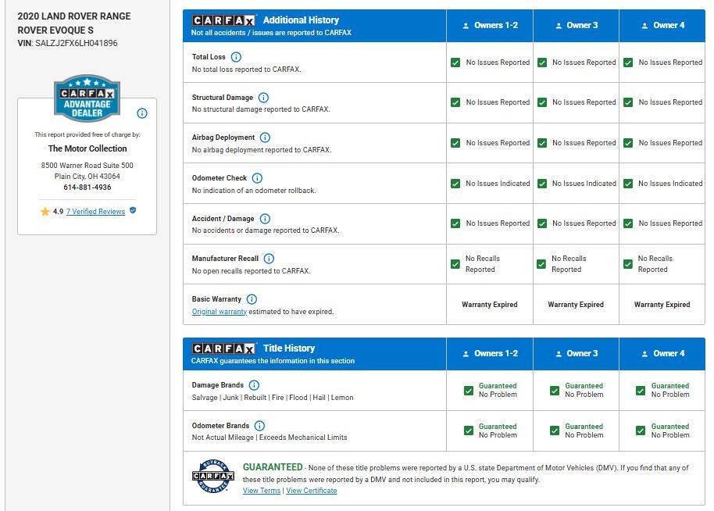This screenshot has height=511, width=714.
Task: Click the dealer phone number 614-881-4936
Action: [x=87, y=188]
